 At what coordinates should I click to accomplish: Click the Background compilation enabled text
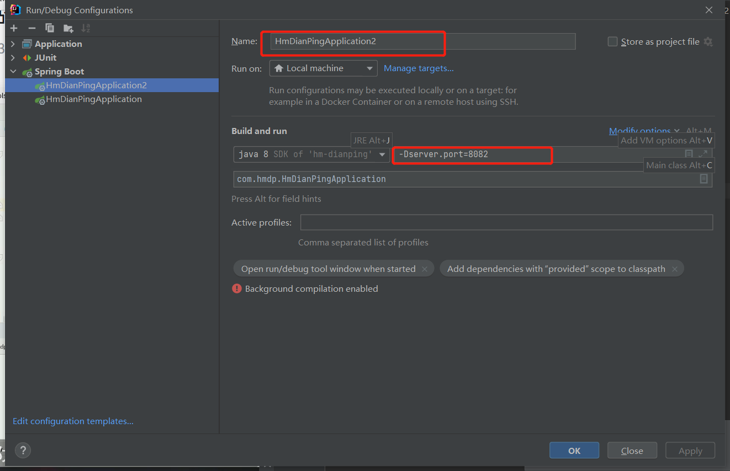311,288
